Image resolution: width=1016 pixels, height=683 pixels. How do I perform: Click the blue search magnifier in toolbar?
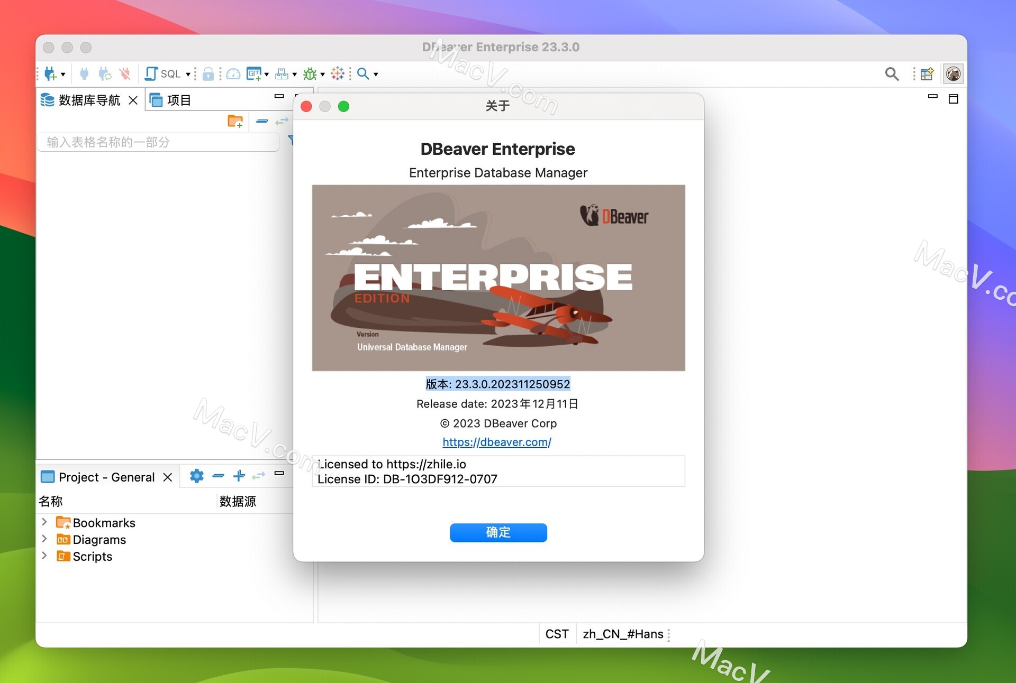coord(363,73)
